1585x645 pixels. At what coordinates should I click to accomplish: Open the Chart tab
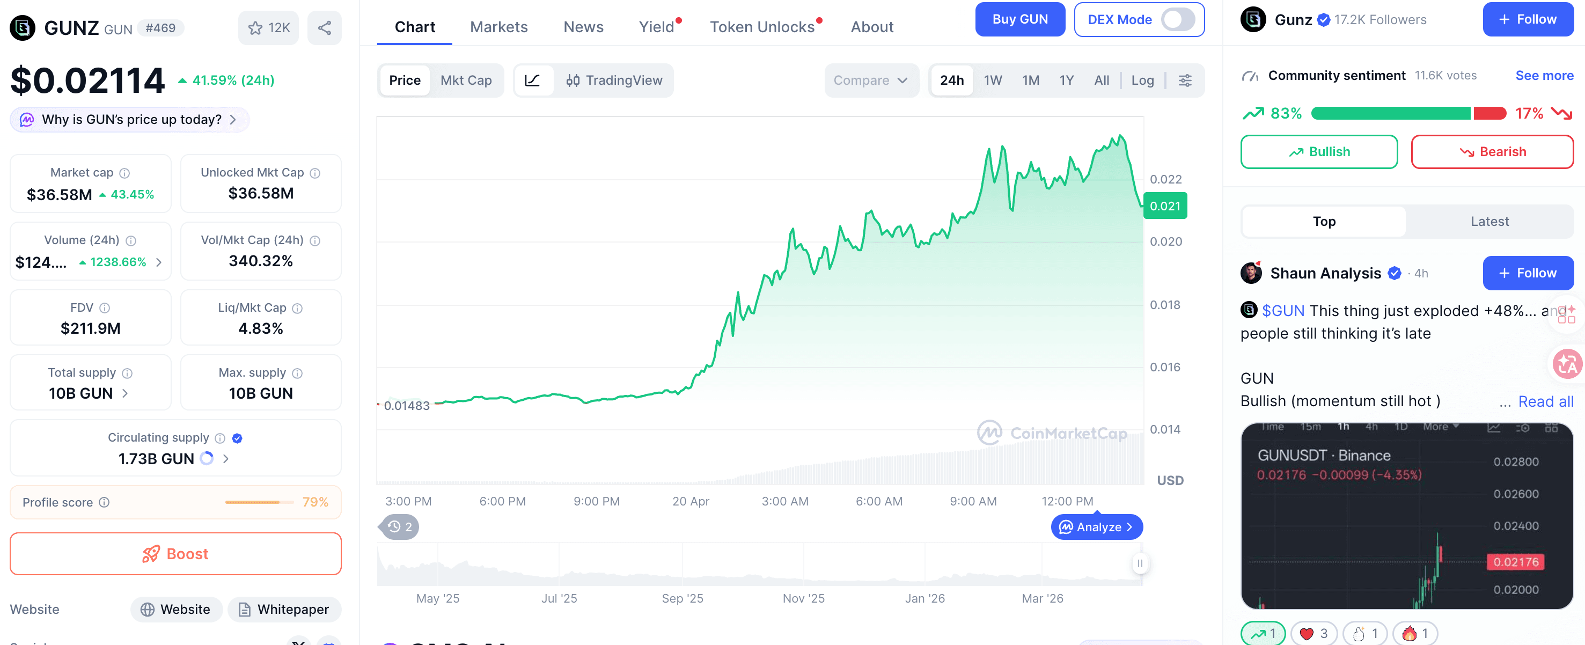[x=415, y=27]
